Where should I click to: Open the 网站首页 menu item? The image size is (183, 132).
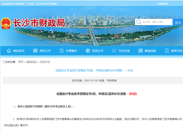tap(19, 51)
